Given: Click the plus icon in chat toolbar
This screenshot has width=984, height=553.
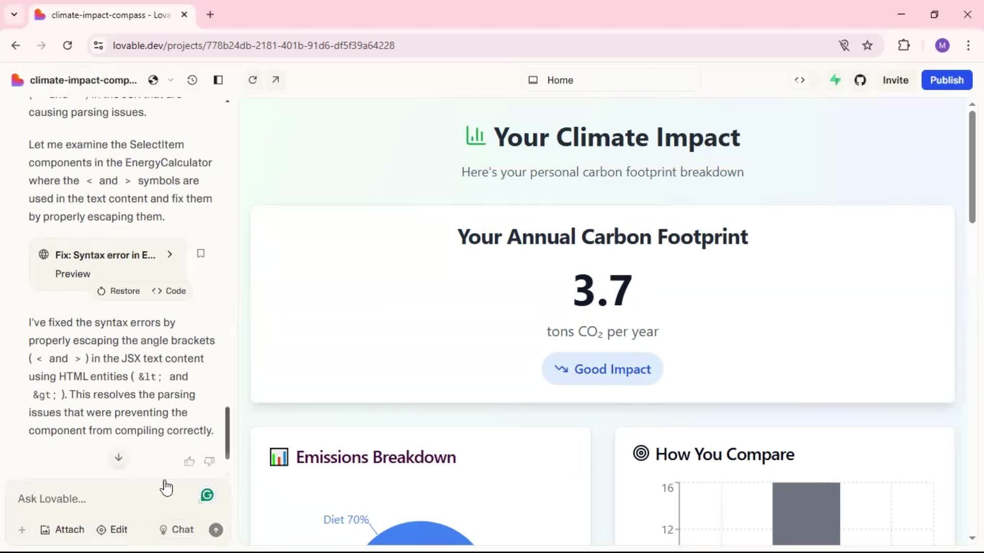Looking at the screenshot, I should pyautogui.click(x=22, y=530).
